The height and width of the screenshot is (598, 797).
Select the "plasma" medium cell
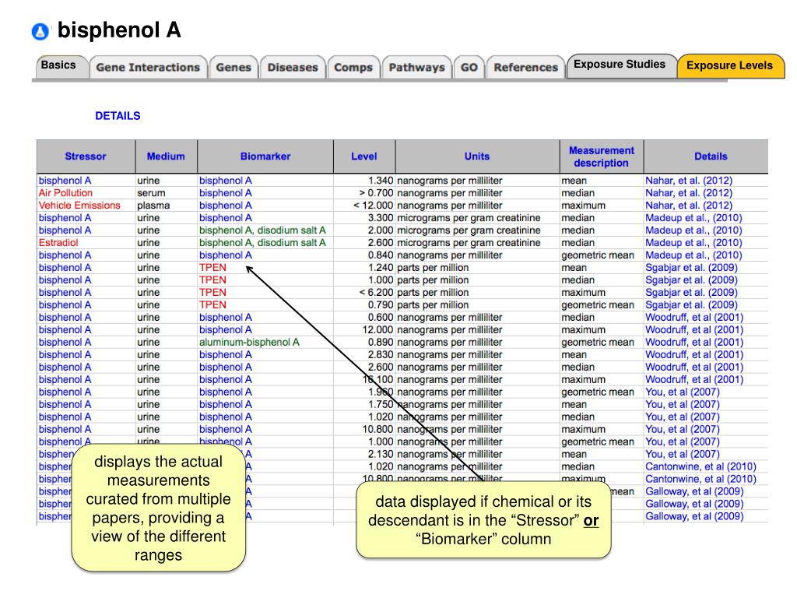point(153,206)
